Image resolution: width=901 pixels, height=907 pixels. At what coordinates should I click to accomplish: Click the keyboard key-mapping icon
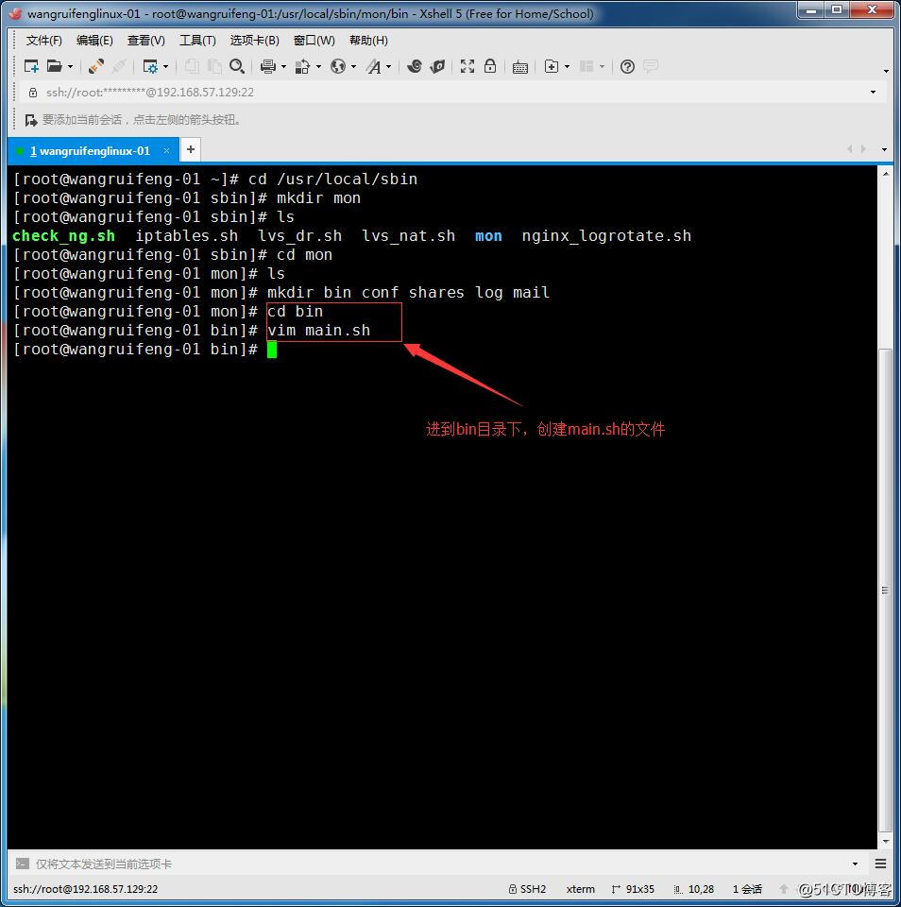[x=519, y=67]
